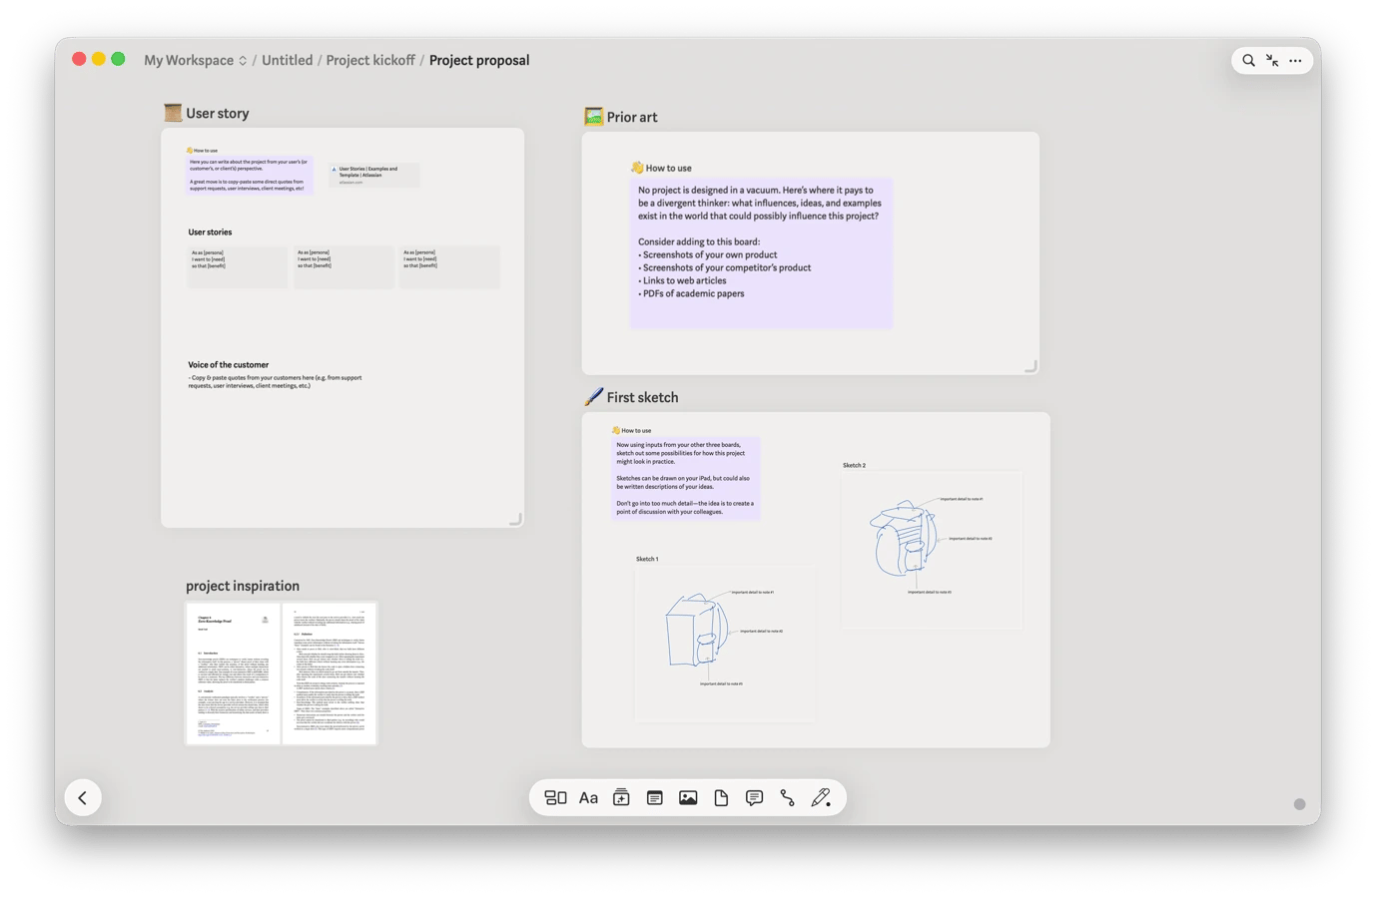Click the collapse arrows icon at top right
Image resolution: width=1376 pixels, height=898 pixels.
click(1272, 61)
